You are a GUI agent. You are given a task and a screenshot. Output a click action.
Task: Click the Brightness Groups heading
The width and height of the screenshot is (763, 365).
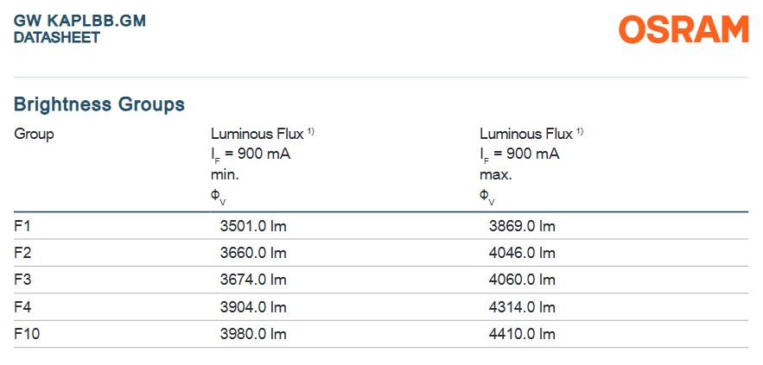[99, 104]
